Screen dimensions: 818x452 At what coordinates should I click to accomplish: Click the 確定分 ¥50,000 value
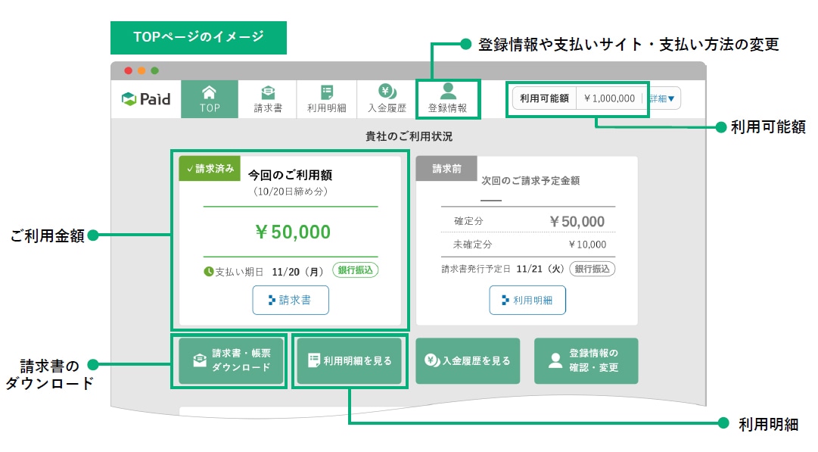pyautogui.click(x=577, y=221)
